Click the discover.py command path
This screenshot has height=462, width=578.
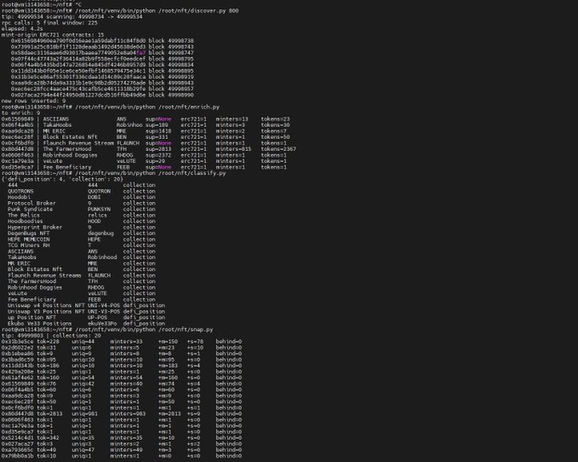(x=192, y=11)
